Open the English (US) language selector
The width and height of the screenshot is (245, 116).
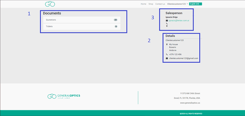coord(195,4)
